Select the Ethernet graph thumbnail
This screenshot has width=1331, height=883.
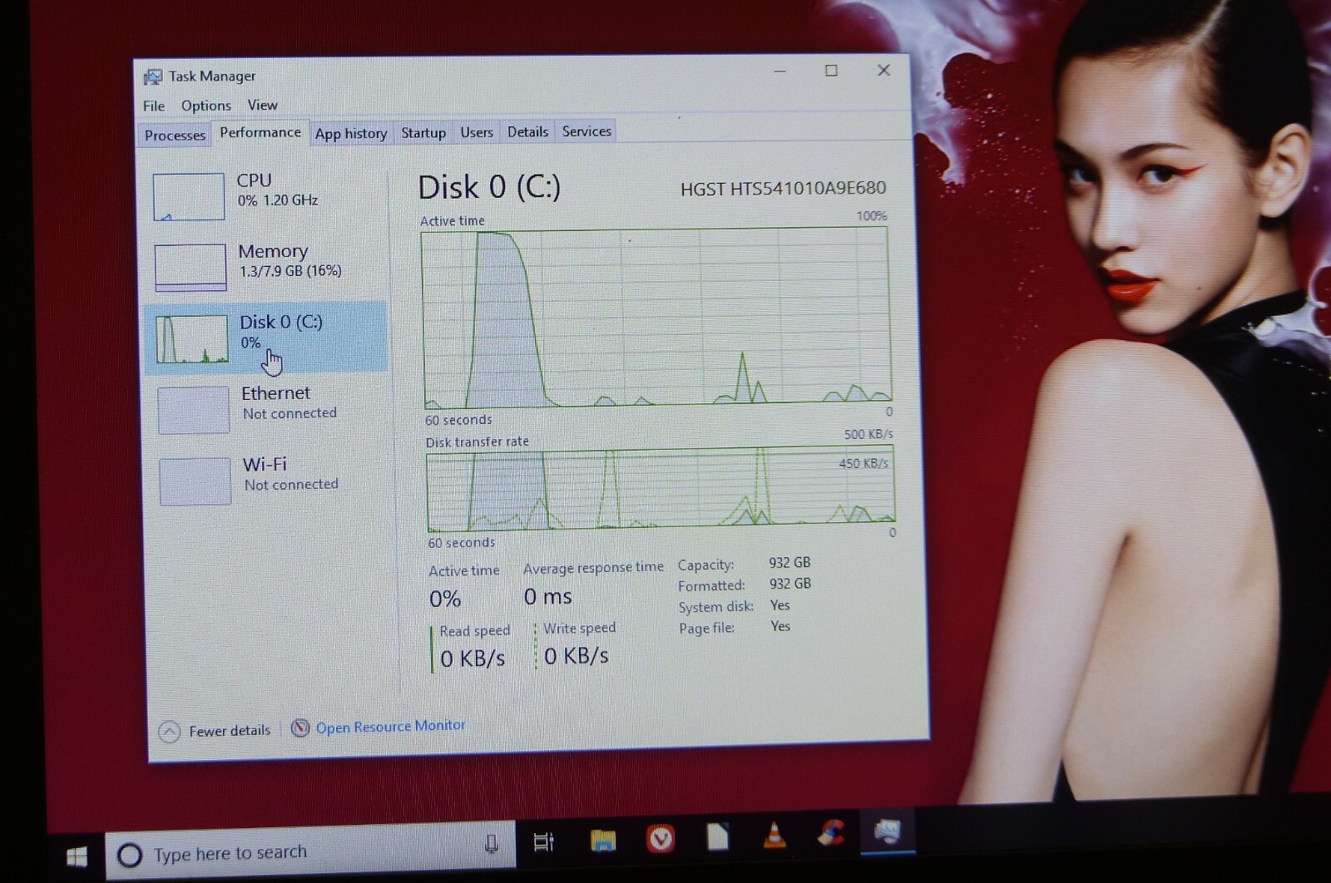coord(194,410)
